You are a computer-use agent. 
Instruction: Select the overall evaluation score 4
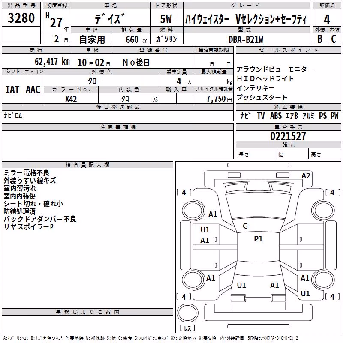click(x=327, y=19)
